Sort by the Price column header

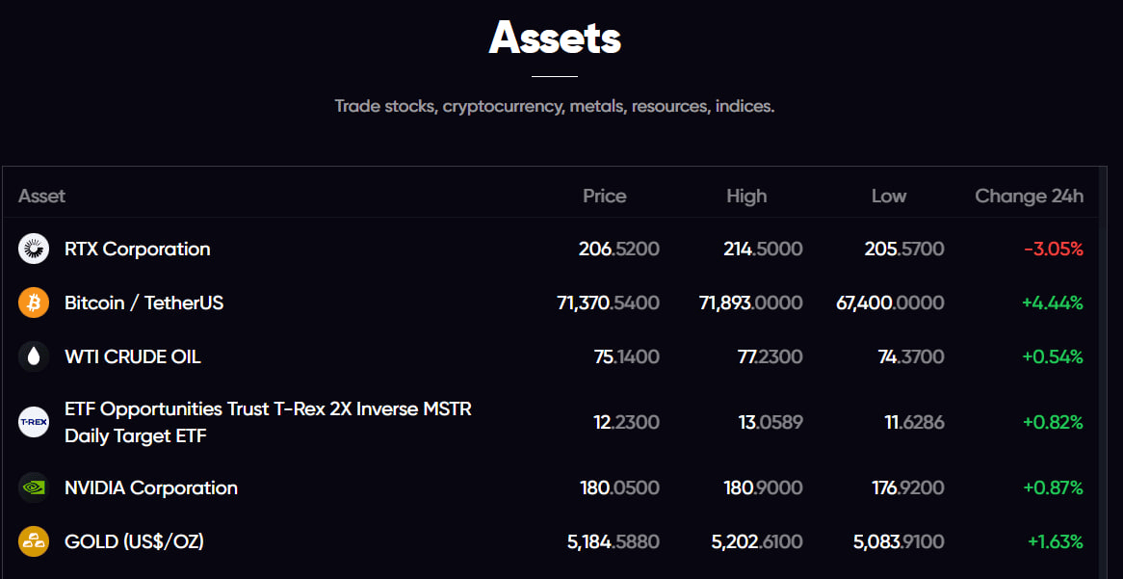tap(604, 196)
